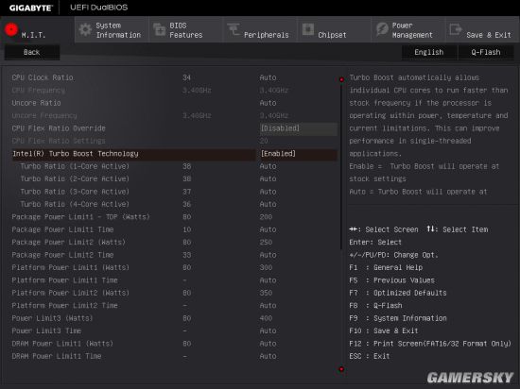This screenshot has height=389, width=520.
Task: Select the Package Power Limit2 (Watts) label
Action: click(69, 243)
